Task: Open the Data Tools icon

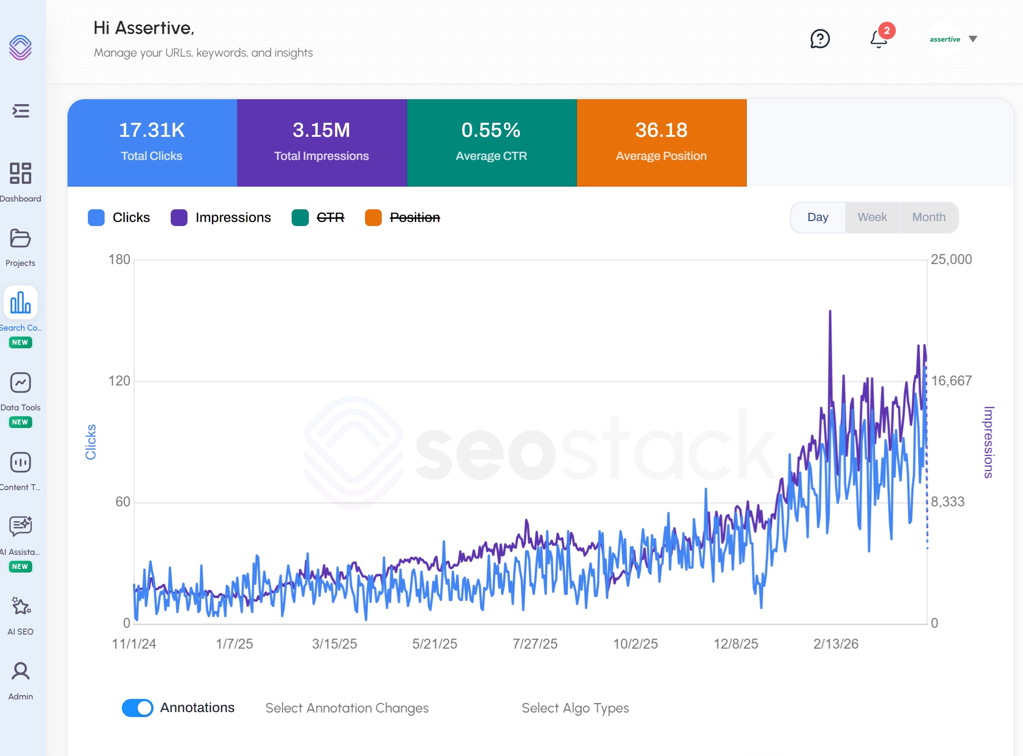Action: [x=20, y=383]
